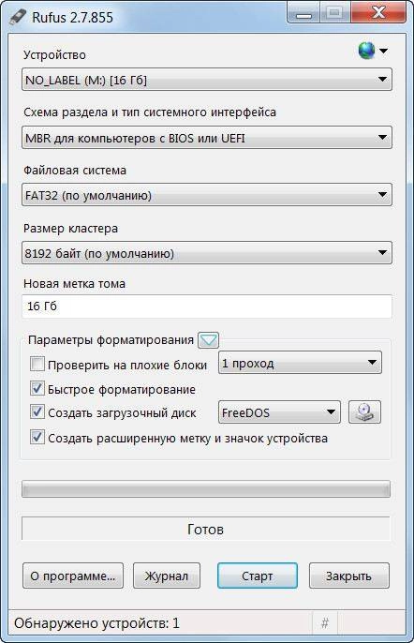Toggle advanced format options arrow icon

click(x=208, y=340)
